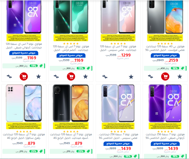Add green Nova 7 SE to cart

(x=71, y=76)
